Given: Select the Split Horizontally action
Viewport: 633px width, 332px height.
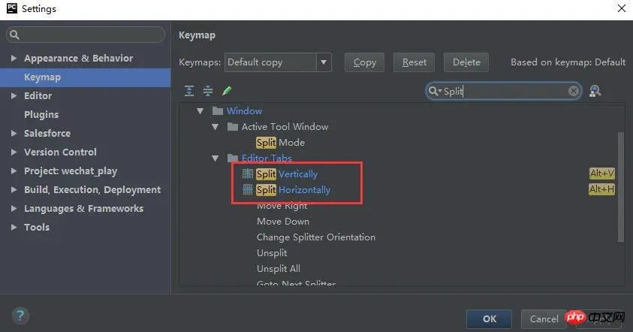Looking at the screenshot, I should (293, 190).
